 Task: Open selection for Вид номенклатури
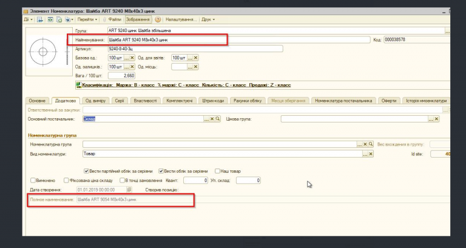(x=365, y=154)
